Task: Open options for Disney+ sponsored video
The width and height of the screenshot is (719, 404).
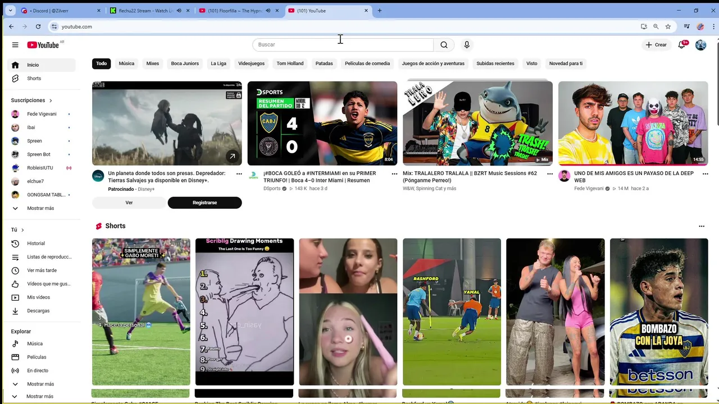Action: coord(239,174)
